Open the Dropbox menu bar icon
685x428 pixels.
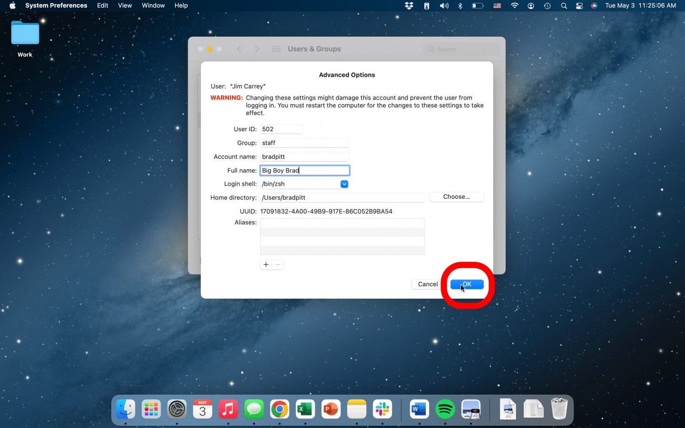tap(409, 6)
